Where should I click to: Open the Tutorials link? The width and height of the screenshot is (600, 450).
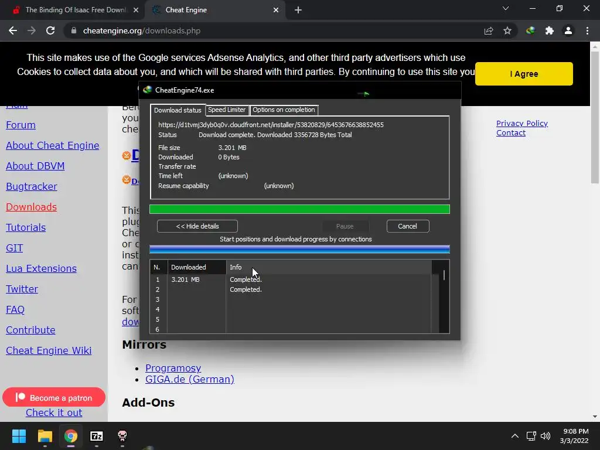[x=26, y=228]
